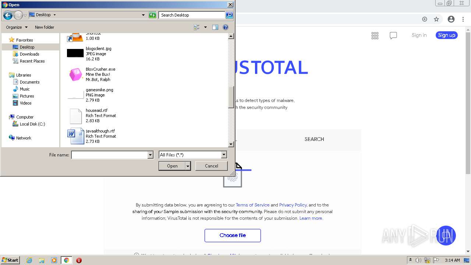This screenshot has height=265, width=471.
Task: Select the BloxCrusher.exe pink cube icon
Action: (x=75, y=74)
